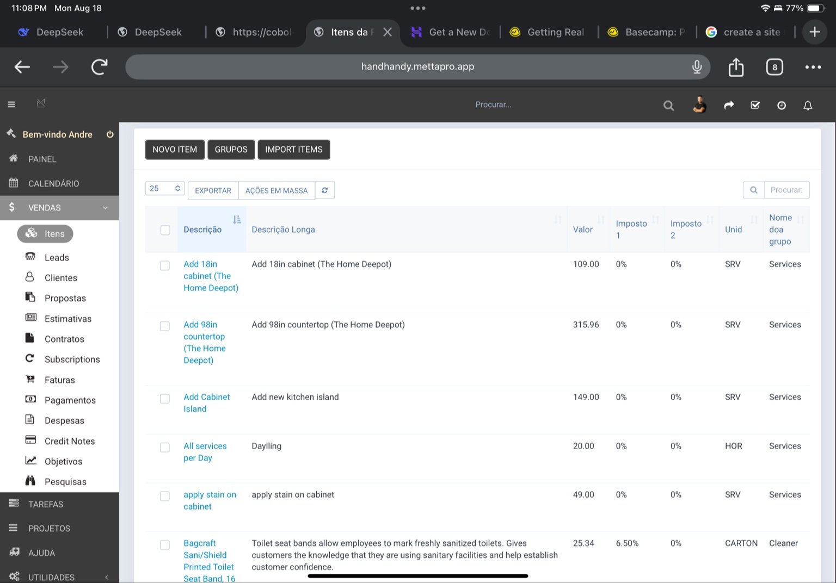
Task: Click the search magnifier in top bar
Action: [668, 106]
